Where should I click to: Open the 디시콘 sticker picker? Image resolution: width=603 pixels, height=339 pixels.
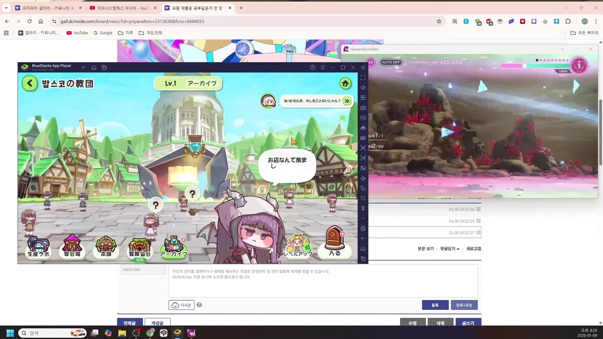click(x=181, y=305)
